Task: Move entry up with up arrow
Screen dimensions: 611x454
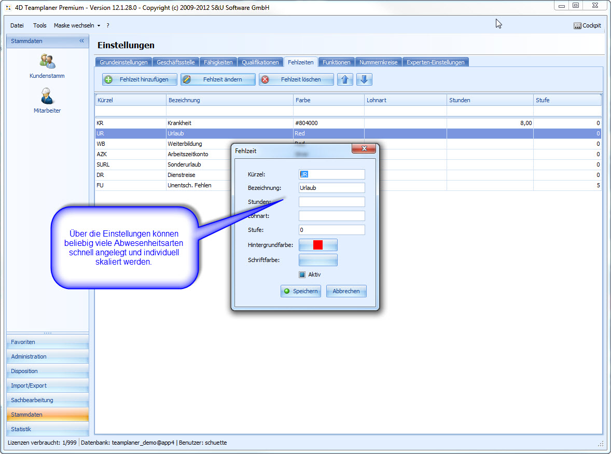Action: (345, 79)
